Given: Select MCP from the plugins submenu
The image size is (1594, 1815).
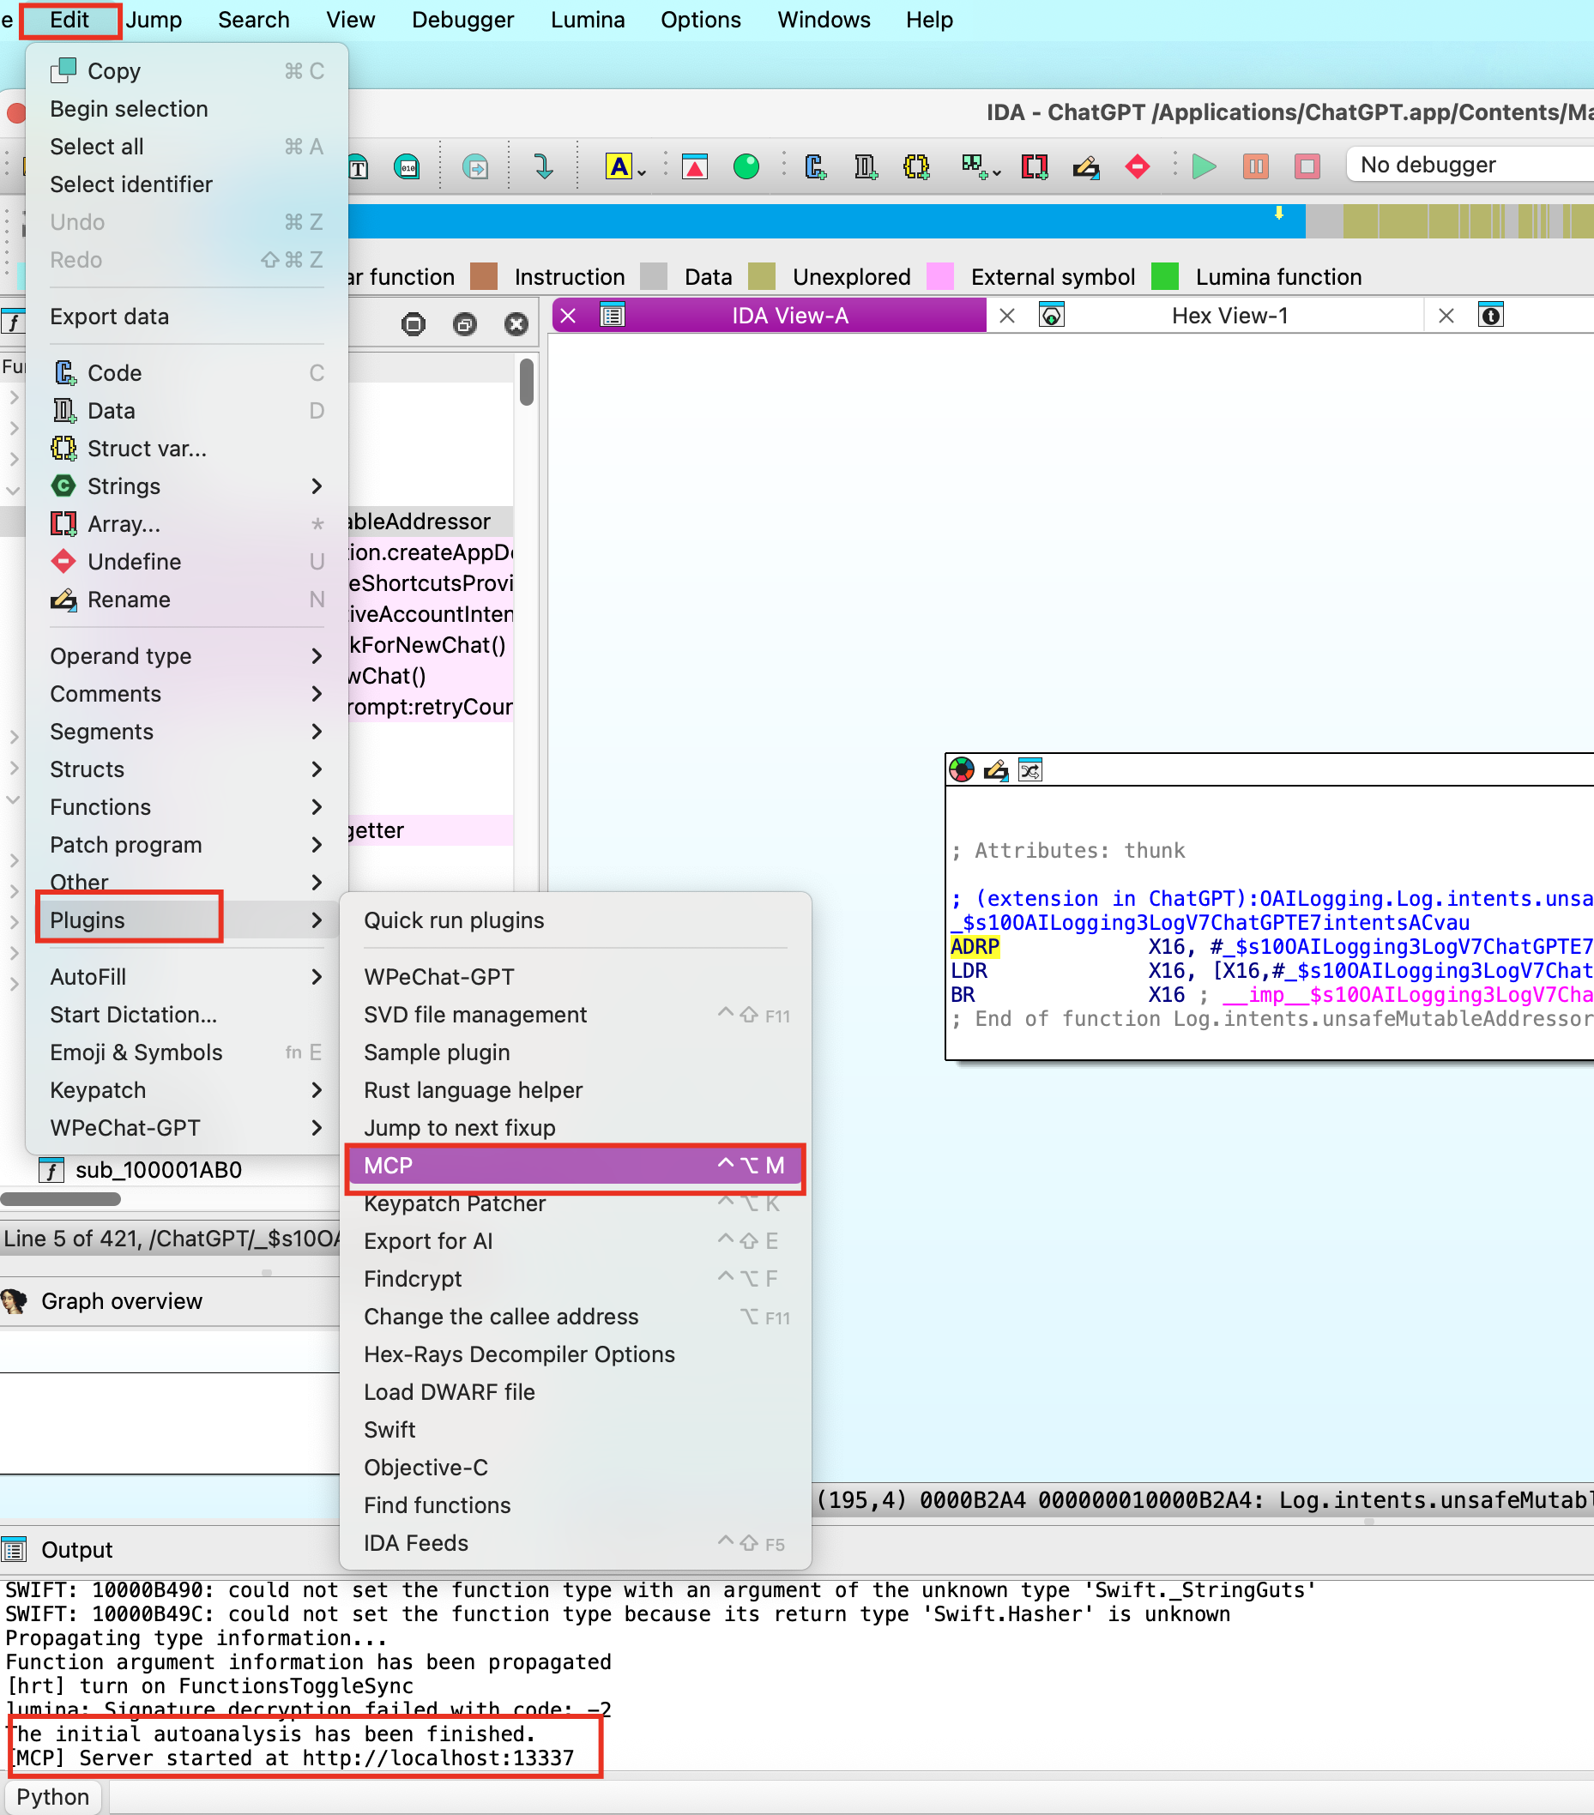Looking at the screenshot, I should point(574,1165).
